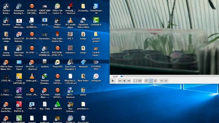Select Control Panel desktop icon
219x123 pixels.
click(x=19, y=65)
